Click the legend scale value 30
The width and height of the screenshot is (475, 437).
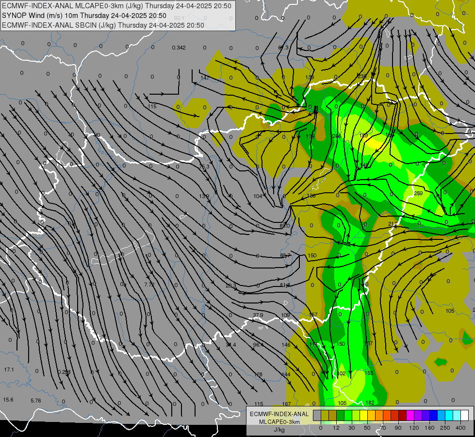click(x=352, y=428)
